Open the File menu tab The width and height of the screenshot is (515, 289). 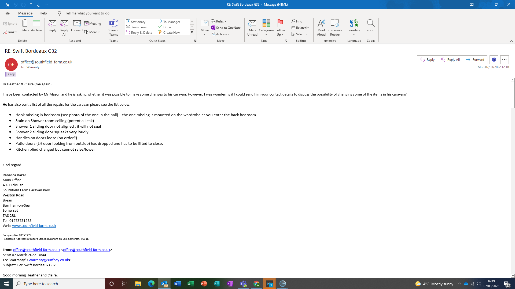coord(7,13)
